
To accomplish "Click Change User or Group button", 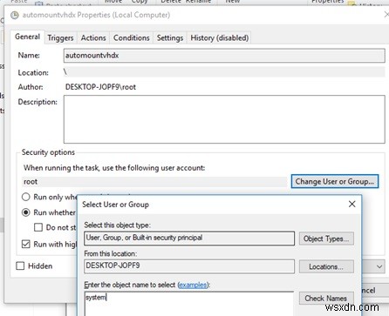I will [335, 181].
